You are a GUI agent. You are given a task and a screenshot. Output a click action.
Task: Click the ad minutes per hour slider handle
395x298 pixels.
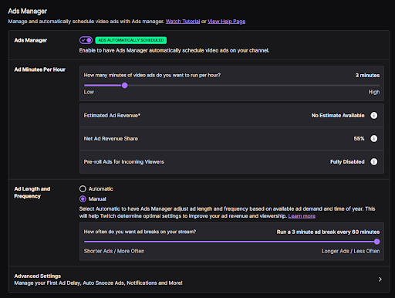(125, 86)
